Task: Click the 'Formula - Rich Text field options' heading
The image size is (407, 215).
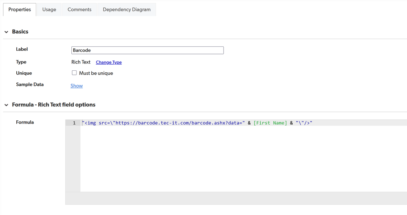Action: (53, 105)
